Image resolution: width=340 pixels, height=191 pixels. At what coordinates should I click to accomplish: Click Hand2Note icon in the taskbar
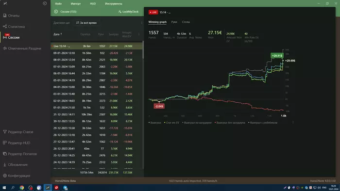[48, 188]
